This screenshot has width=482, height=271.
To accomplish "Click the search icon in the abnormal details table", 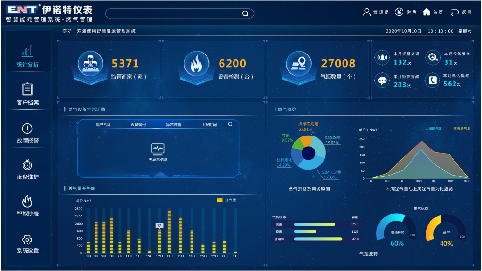I will pos(230,124).
